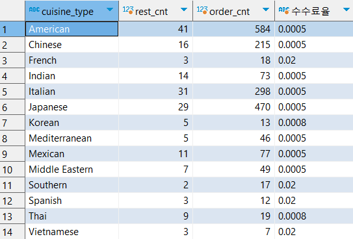
Task: Select row number 5 header
Action: pos(12,92)
